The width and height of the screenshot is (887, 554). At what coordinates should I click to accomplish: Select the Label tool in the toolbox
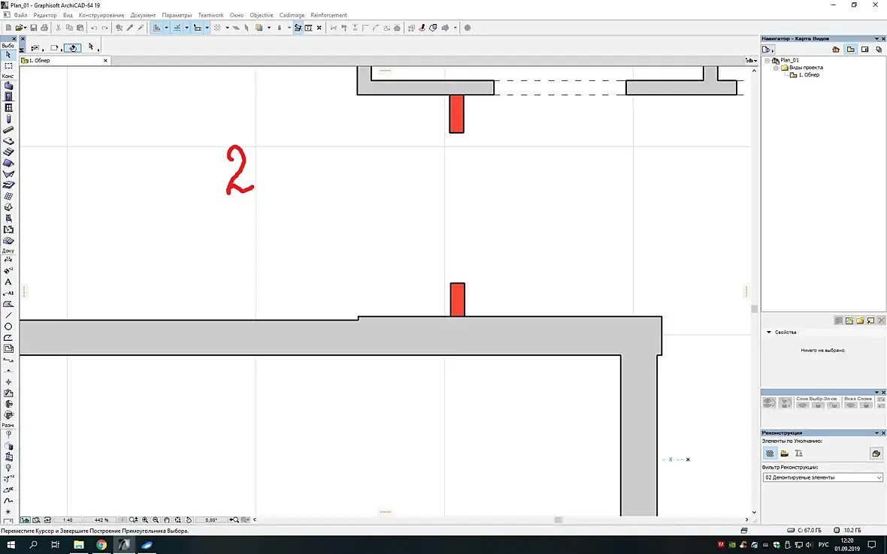[x=8, y=293]
